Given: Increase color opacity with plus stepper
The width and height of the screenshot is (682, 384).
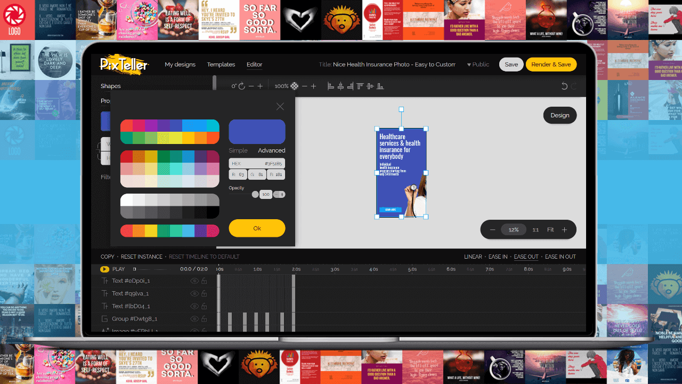Looking at the screenshot, I should pyautogui.click(x=282, y=195).
